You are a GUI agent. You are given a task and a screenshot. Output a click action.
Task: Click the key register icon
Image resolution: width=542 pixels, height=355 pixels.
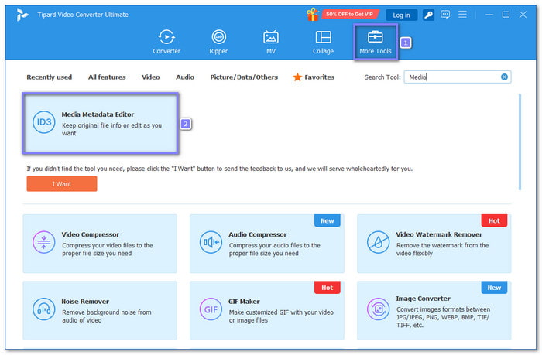[428, 15]
